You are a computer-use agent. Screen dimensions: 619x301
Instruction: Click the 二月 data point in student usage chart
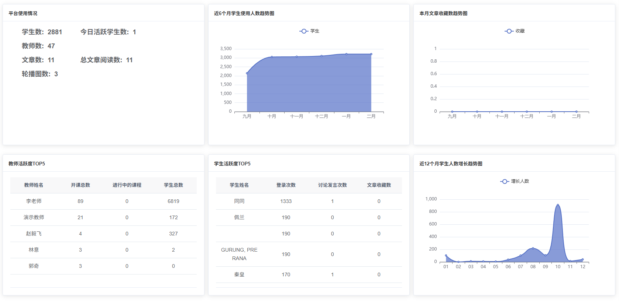[x=371, y=54]
